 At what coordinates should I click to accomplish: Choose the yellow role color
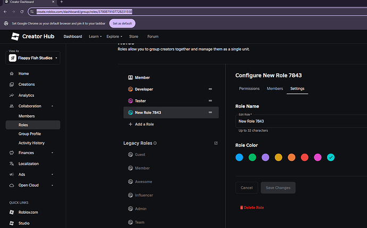point(279,157)
